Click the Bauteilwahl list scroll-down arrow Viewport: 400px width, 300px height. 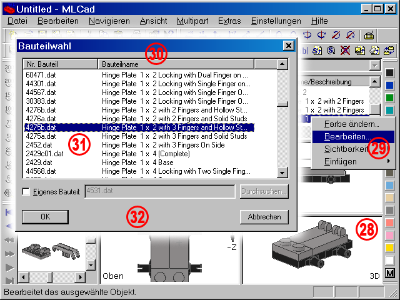(282, 172)
